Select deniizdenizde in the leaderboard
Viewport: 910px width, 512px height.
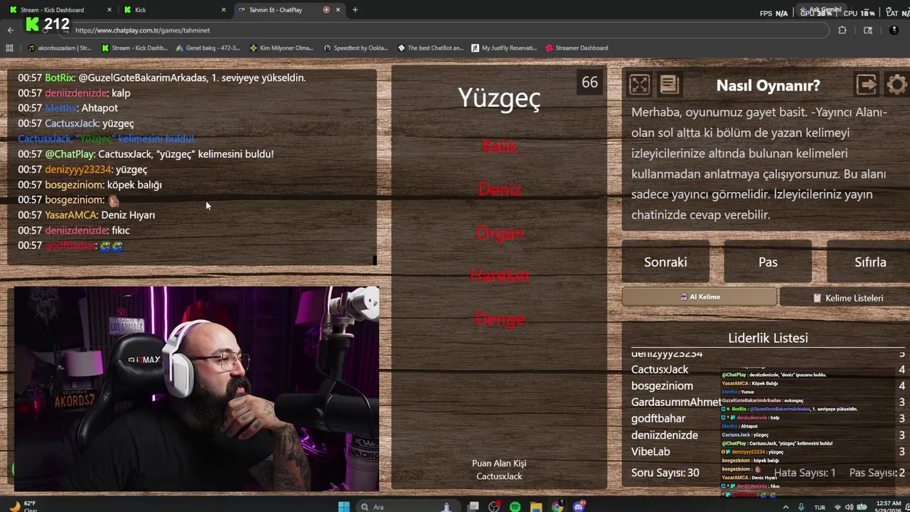pos(665,434)
